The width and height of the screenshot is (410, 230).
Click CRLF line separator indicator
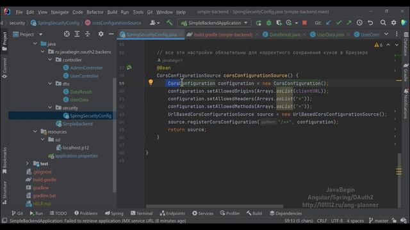pyautogui.click(x=322, y=221)
